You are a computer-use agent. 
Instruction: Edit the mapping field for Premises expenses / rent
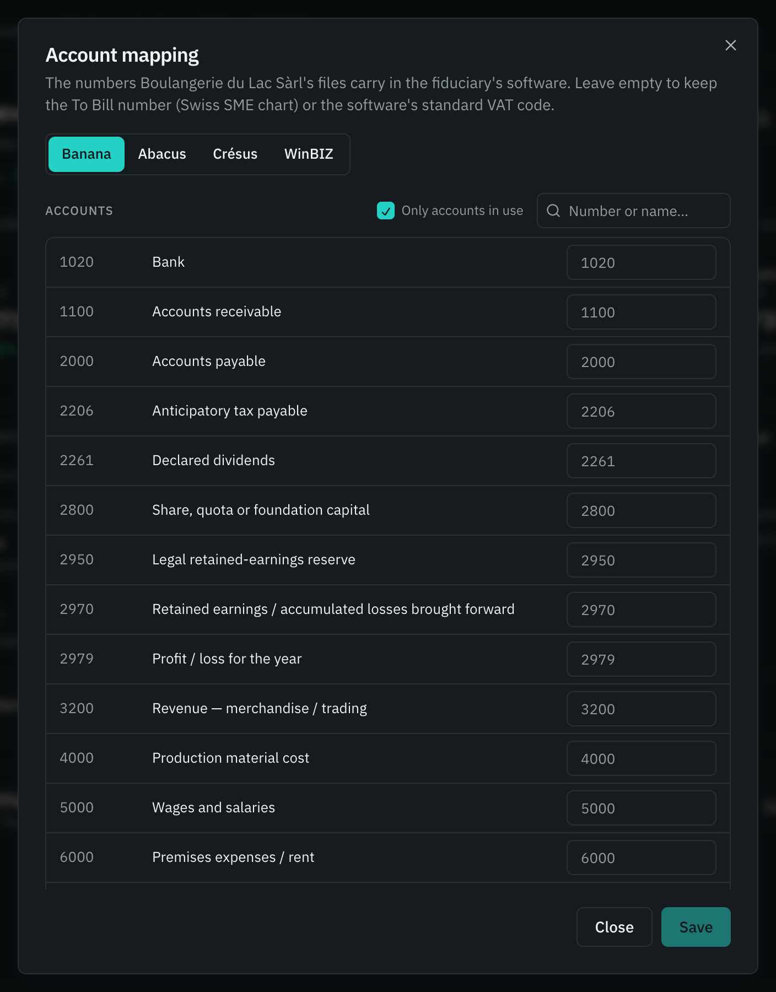pyautogui.click(x=642, y=858)
